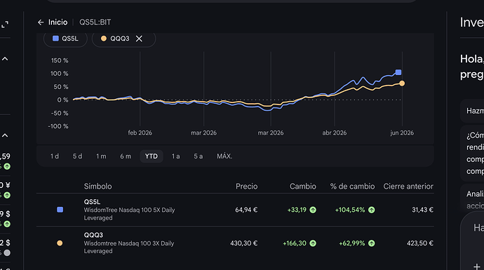Image resolution: width=484 pixels, height=270 pixels.
Task: Click WisdomTree Nasdaq 100 5X Daily Leveraged
Action: click(129, 214)
